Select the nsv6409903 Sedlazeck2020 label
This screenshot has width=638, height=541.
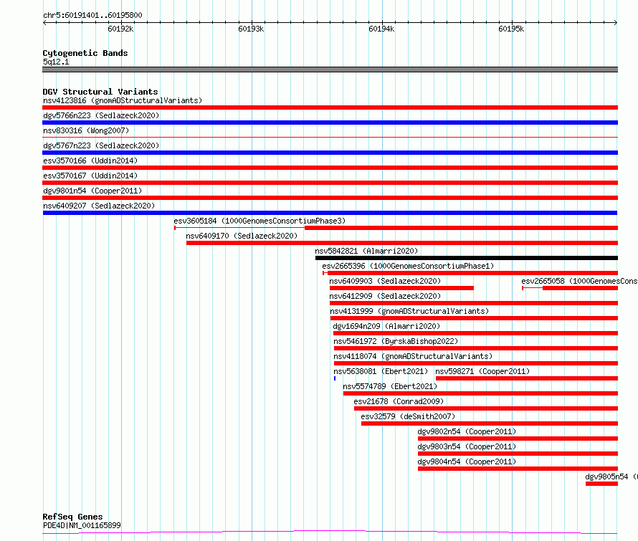tap(385, 281)
